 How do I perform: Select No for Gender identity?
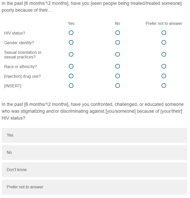click(118, 42)
